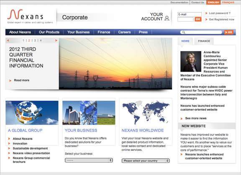Open Our Products menu
This screenshot has height=175, width=241.
coord(49,32)
